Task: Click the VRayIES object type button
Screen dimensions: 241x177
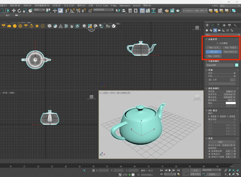Action: pos(214,52)
